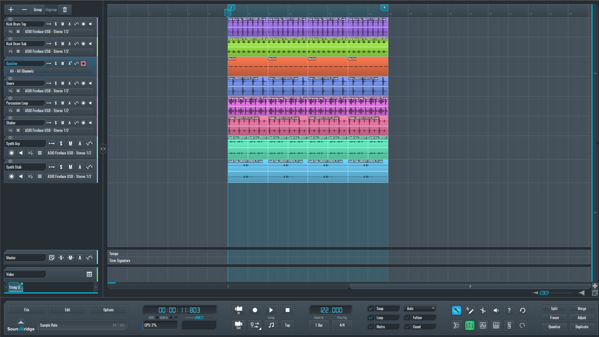Open the rack devices view icon
This screenshot has width=599, height=337.
click(x=509, y=325)
